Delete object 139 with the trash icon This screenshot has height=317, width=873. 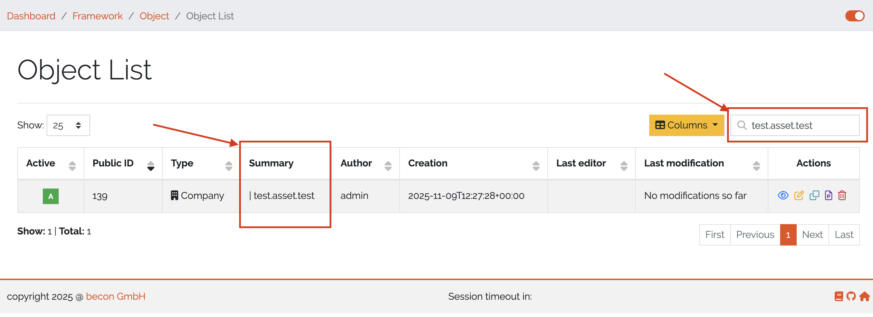(x=842, y=195)
